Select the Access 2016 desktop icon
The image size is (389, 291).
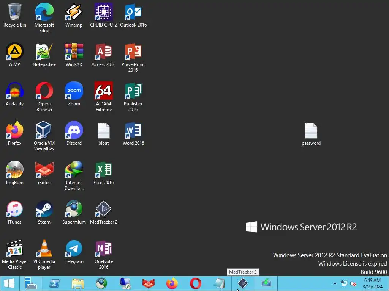pyautogui.click(x=103, y=55)
